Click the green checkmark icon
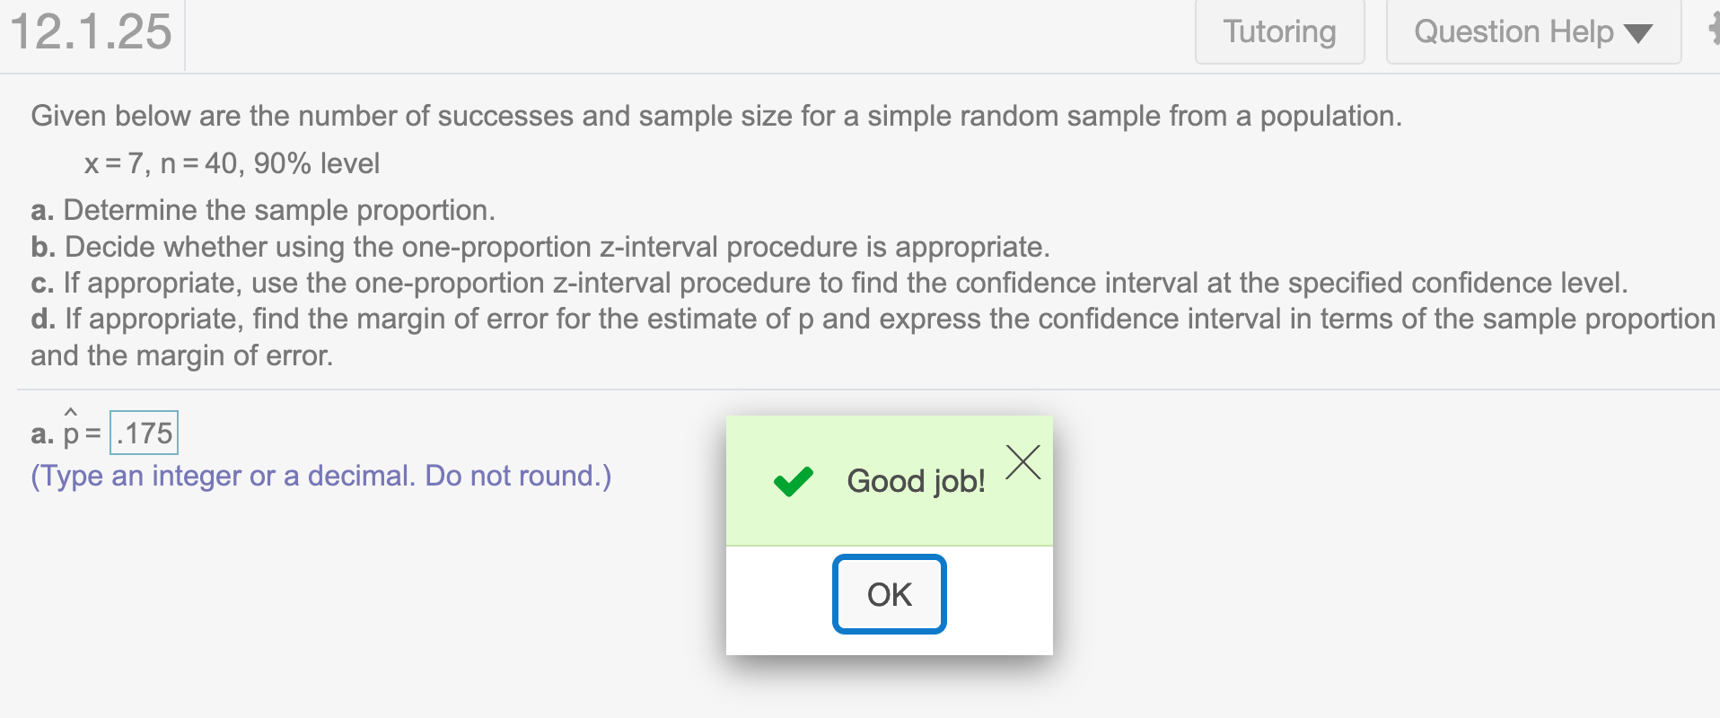The image size is (1720, 718). coord(793,482)
